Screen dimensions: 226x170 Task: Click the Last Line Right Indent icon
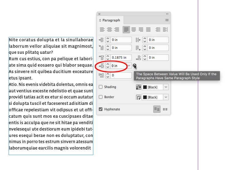tap(138, 48)
